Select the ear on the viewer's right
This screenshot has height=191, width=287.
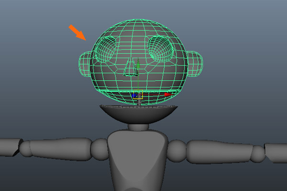pyautogui.click(x=195, y=64)
